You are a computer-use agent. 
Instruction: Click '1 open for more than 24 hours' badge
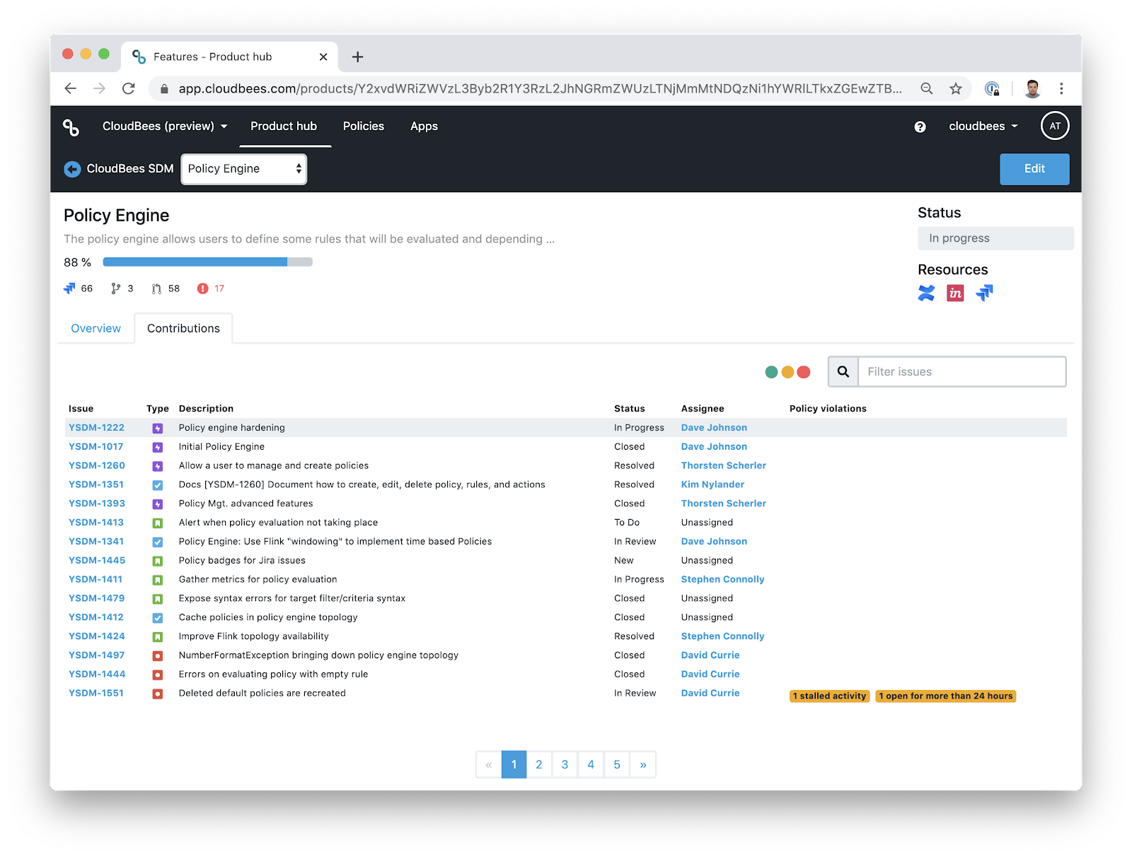coord(946,696)
